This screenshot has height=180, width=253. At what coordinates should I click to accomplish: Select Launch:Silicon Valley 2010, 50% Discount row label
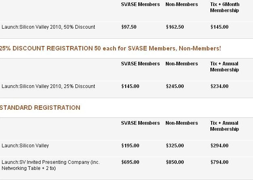(48, 27)
